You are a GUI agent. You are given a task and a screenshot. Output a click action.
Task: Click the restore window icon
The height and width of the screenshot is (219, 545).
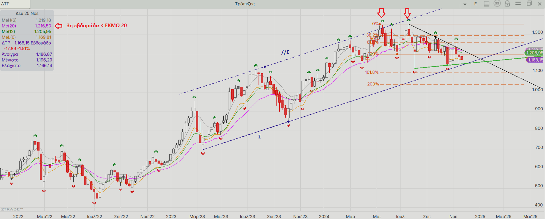[x=529, y=4]
